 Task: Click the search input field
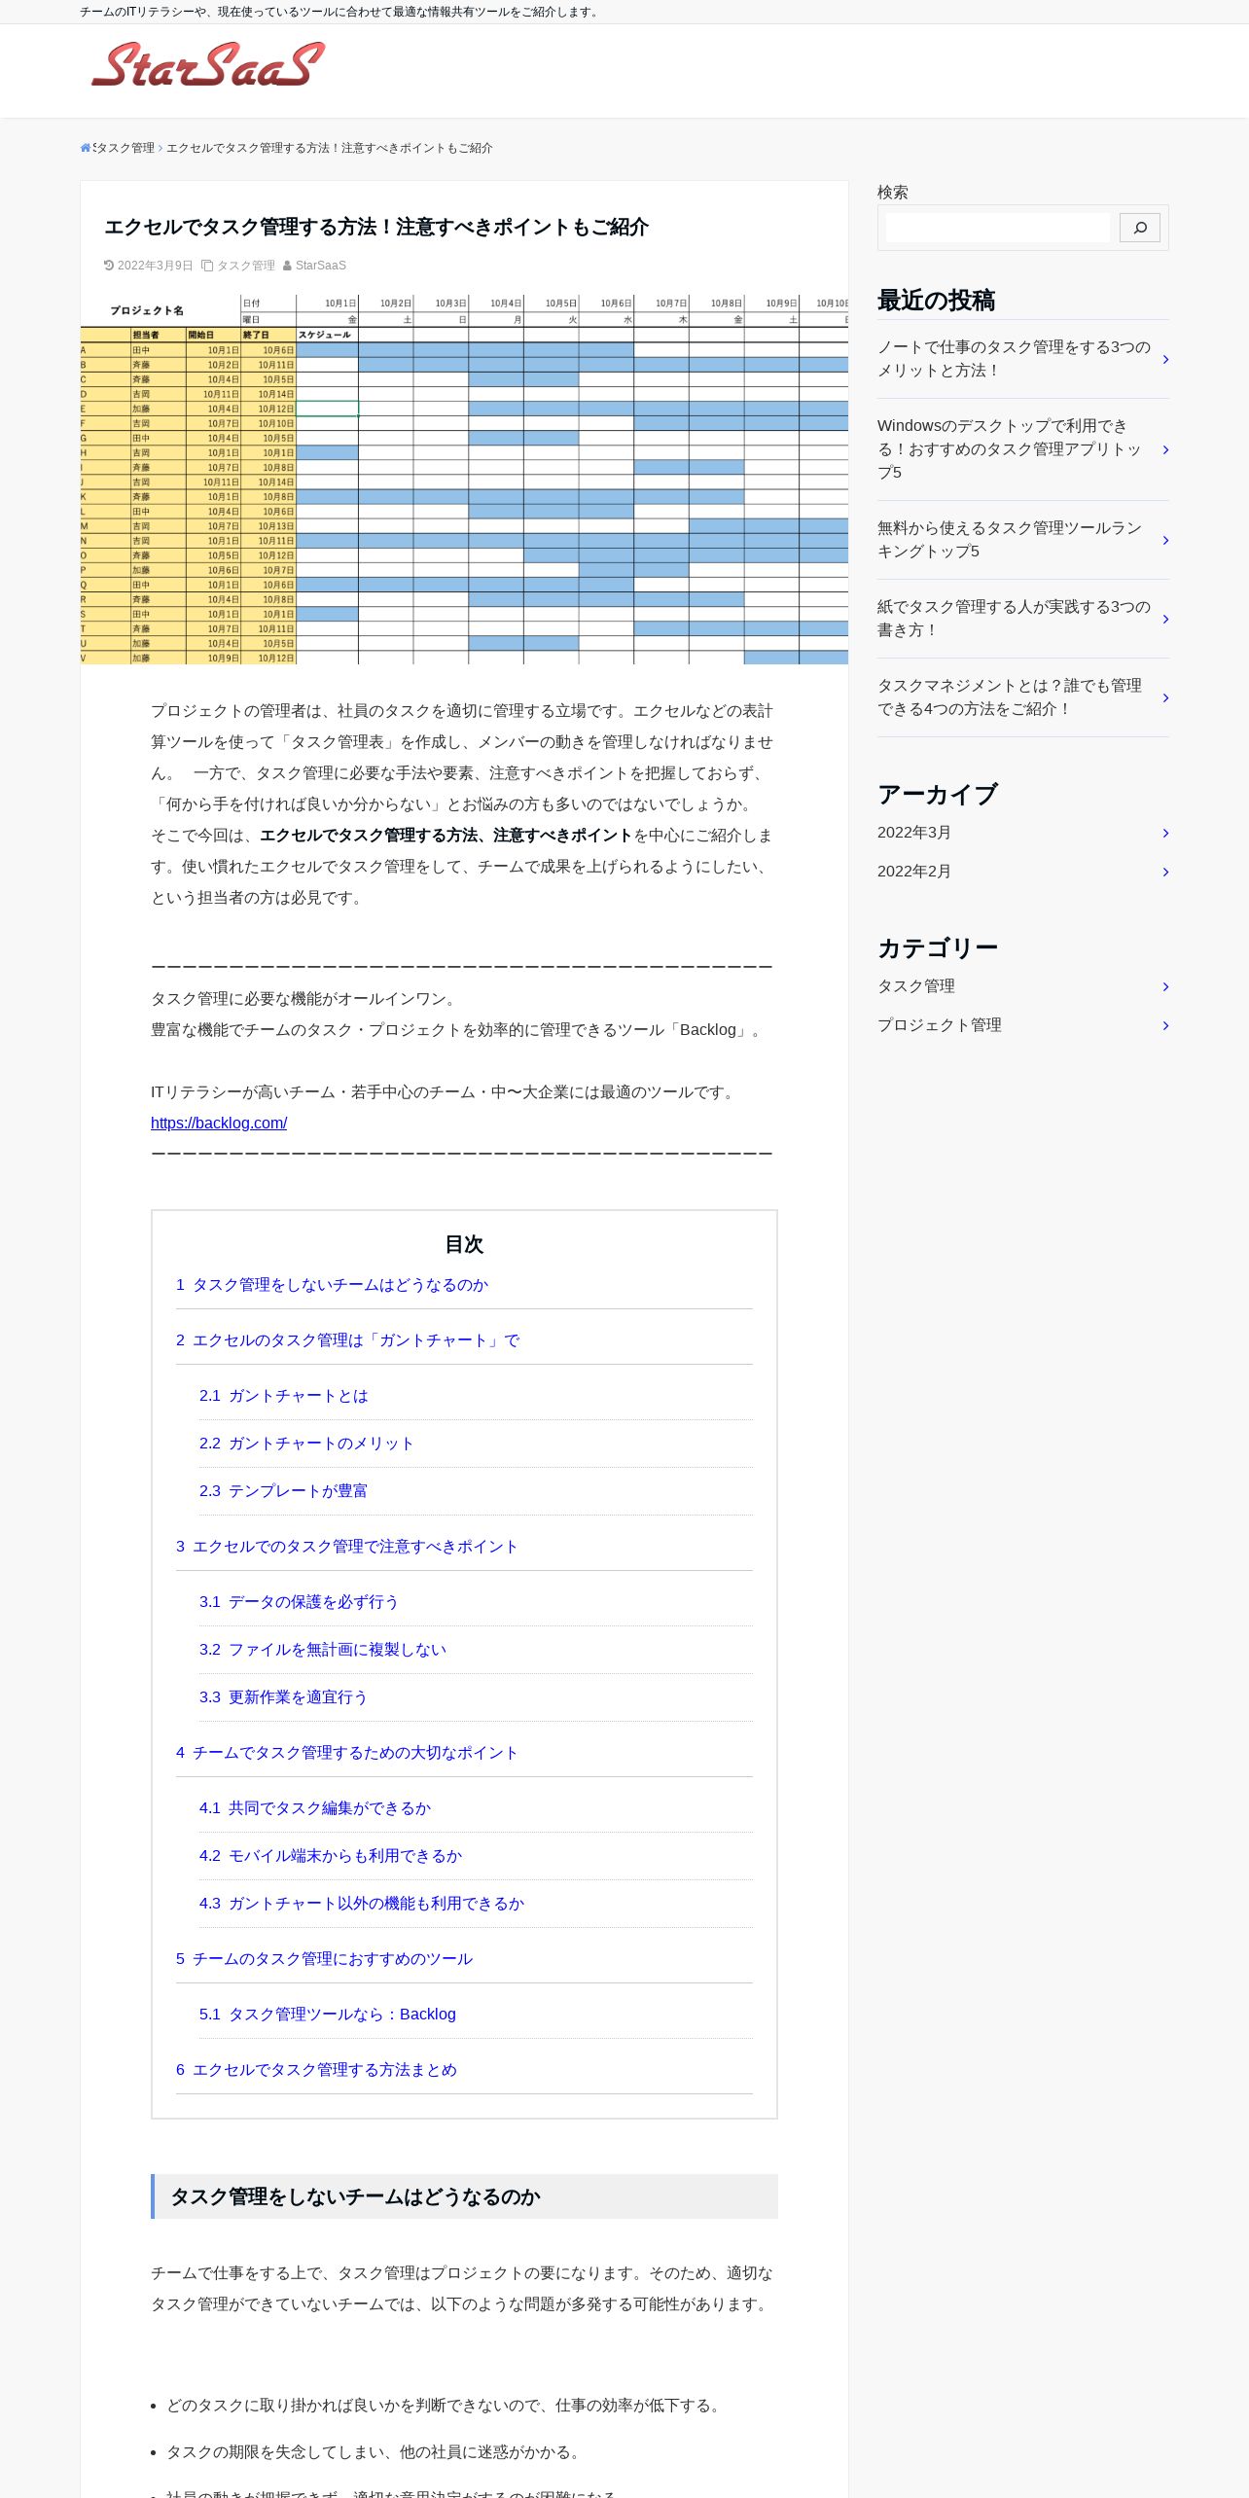997,228
